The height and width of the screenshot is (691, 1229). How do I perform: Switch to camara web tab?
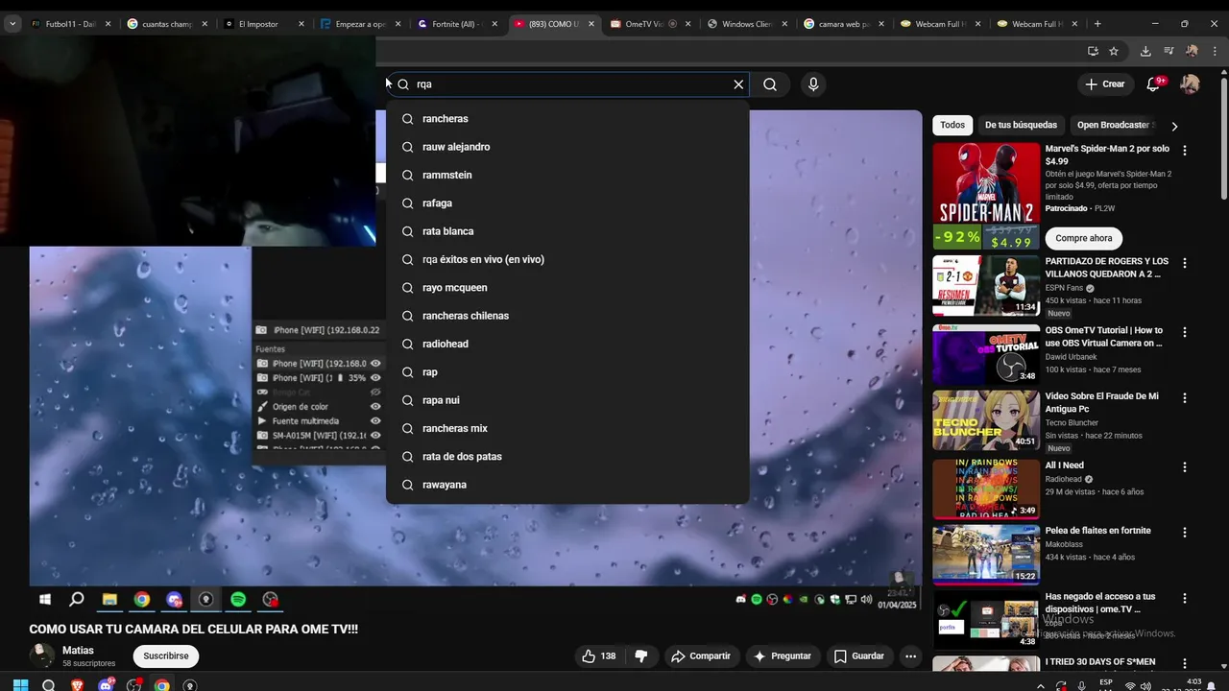[x=845, y=24]
